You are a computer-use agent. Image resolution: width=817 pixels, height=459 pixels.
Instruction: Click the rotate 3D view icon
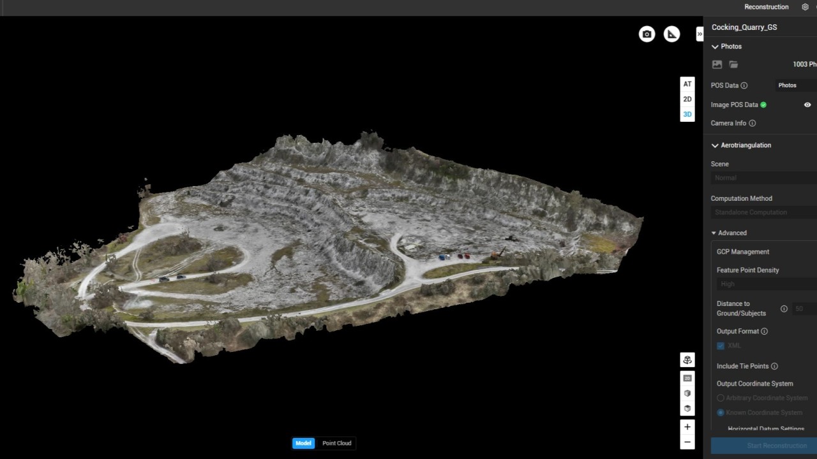[x=687, y=360]
